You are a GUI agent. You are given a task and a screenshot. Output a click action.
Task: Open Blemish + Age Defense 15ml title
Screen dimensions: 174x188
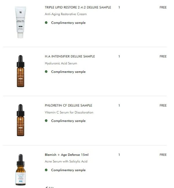tap(67, 155)
